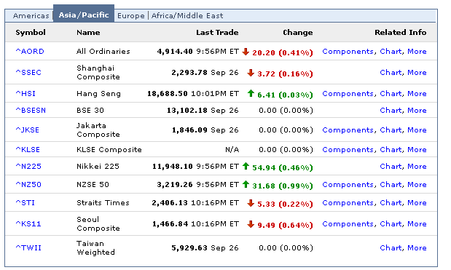Switch to the Europe tab
Viewport: 451px width, 270px height.
click(131, 15)
